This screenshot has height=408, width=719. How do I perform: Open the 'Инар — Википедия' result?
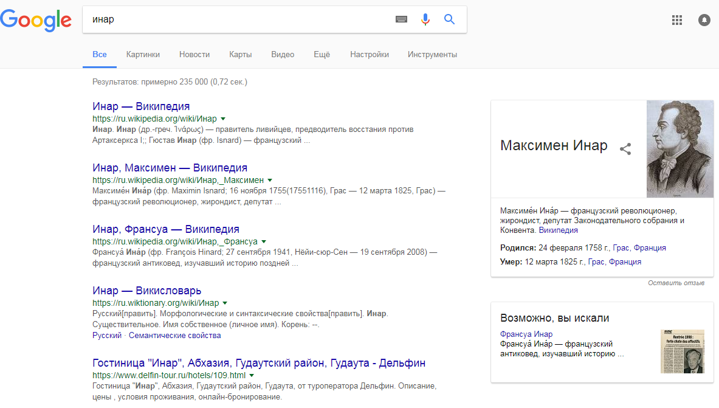point(141,106)
